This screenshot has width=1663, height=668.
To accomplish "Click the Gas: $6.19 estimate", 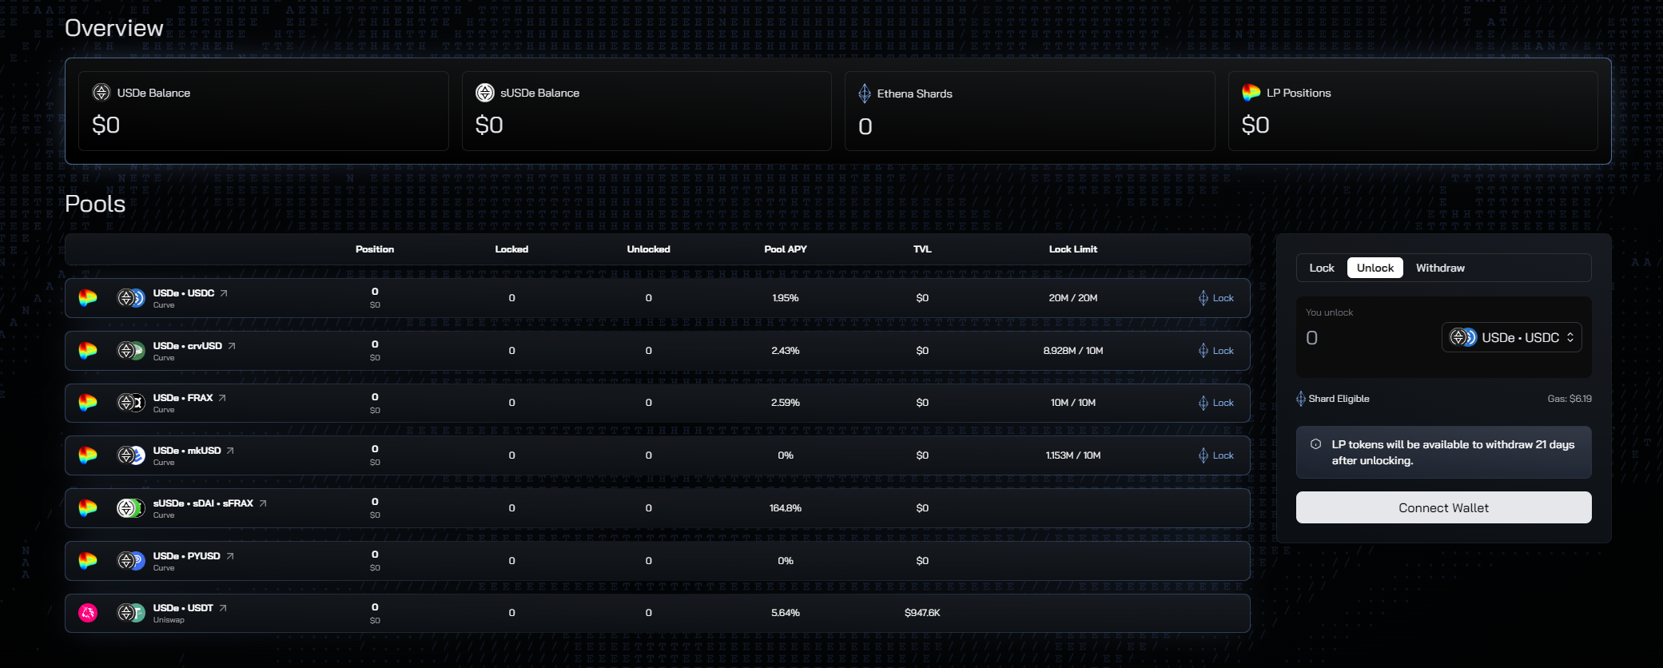I will pyautogui.click(x=1570, y=399).
